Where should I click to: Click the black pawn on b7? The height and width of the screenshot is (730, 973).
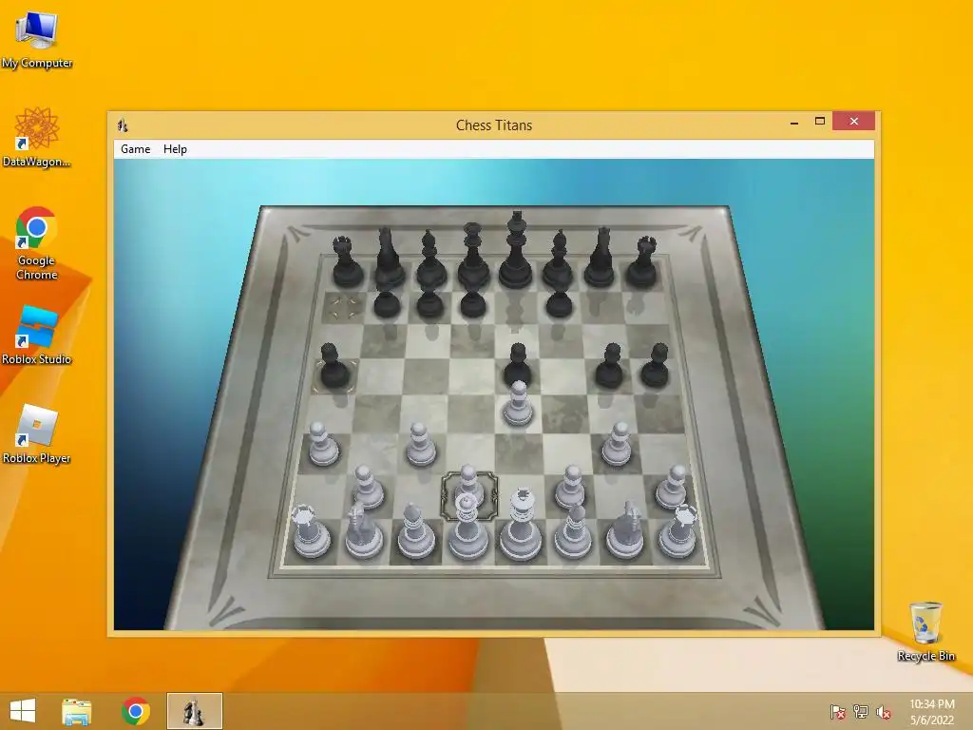click(388, 303)
